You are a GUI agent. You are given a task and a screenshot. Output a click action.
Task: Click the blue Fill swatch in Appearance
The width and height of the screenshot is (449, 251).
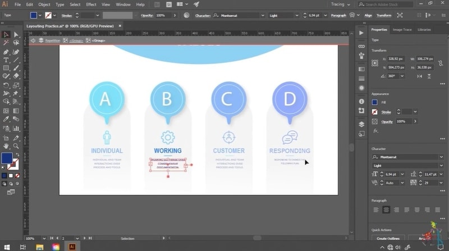pos(375,102)
